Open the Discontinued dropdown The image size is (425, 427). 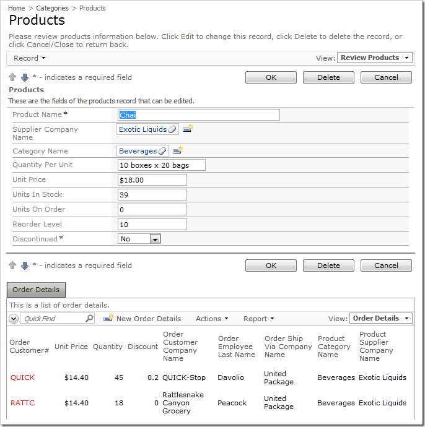tap(155, 239)
